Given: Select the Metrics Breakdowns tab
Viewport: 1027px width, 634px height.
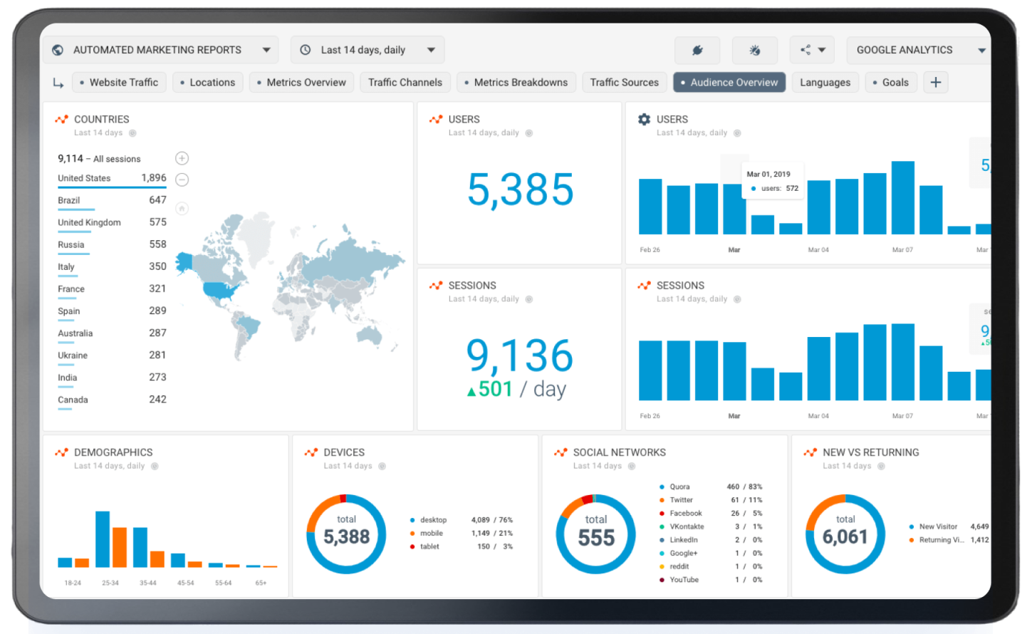Looking at the screenshot, I should [516, 83].
